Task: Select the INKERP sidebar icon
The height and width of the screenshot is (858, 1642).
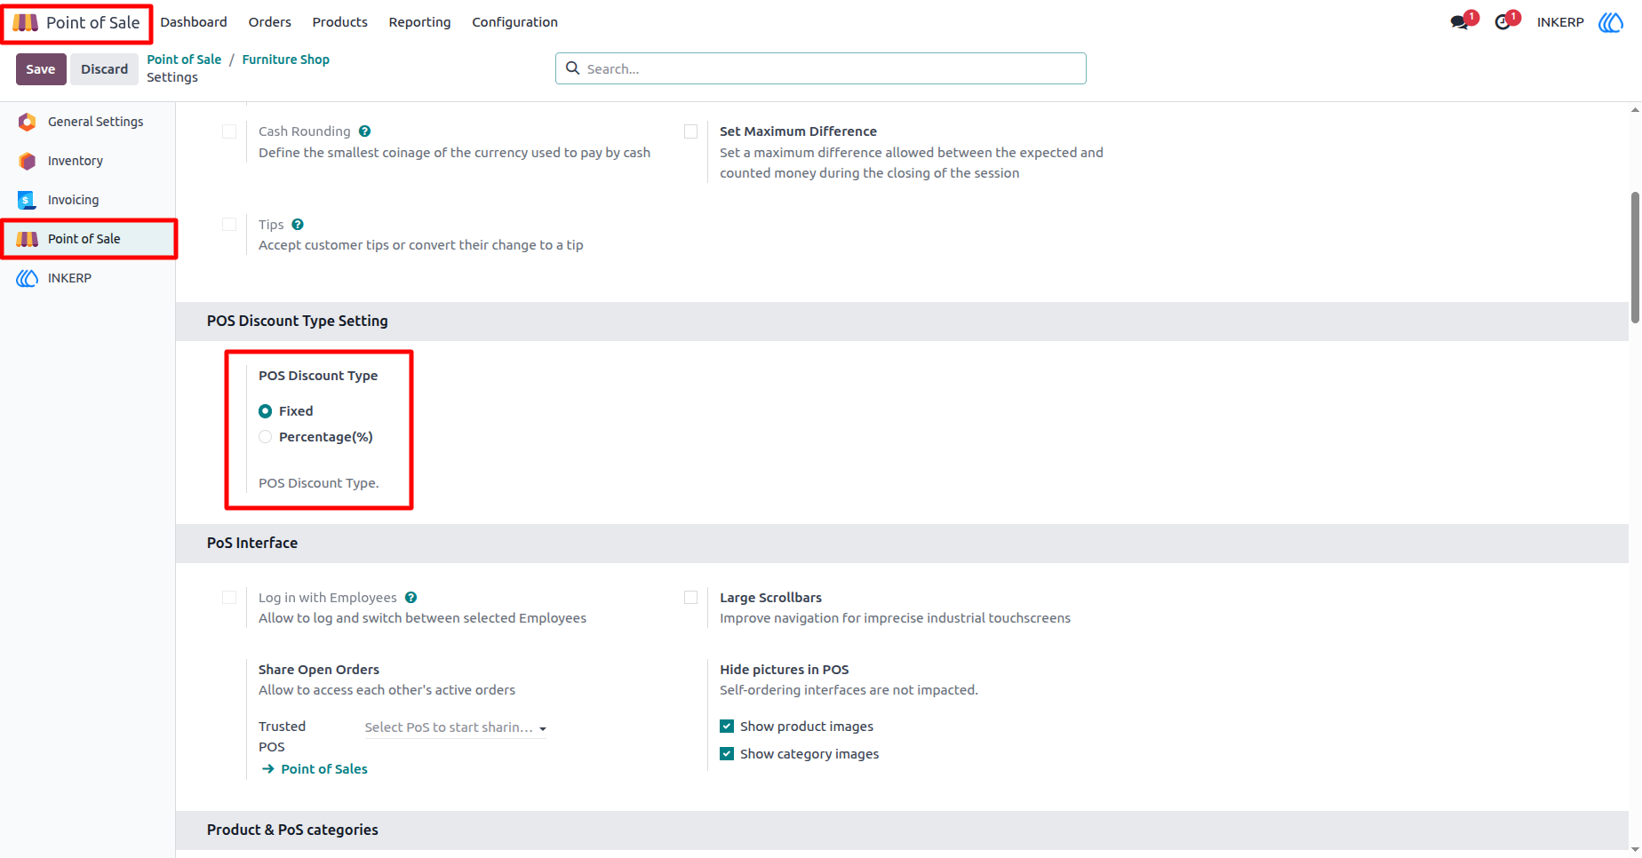Action: [28, 278]
